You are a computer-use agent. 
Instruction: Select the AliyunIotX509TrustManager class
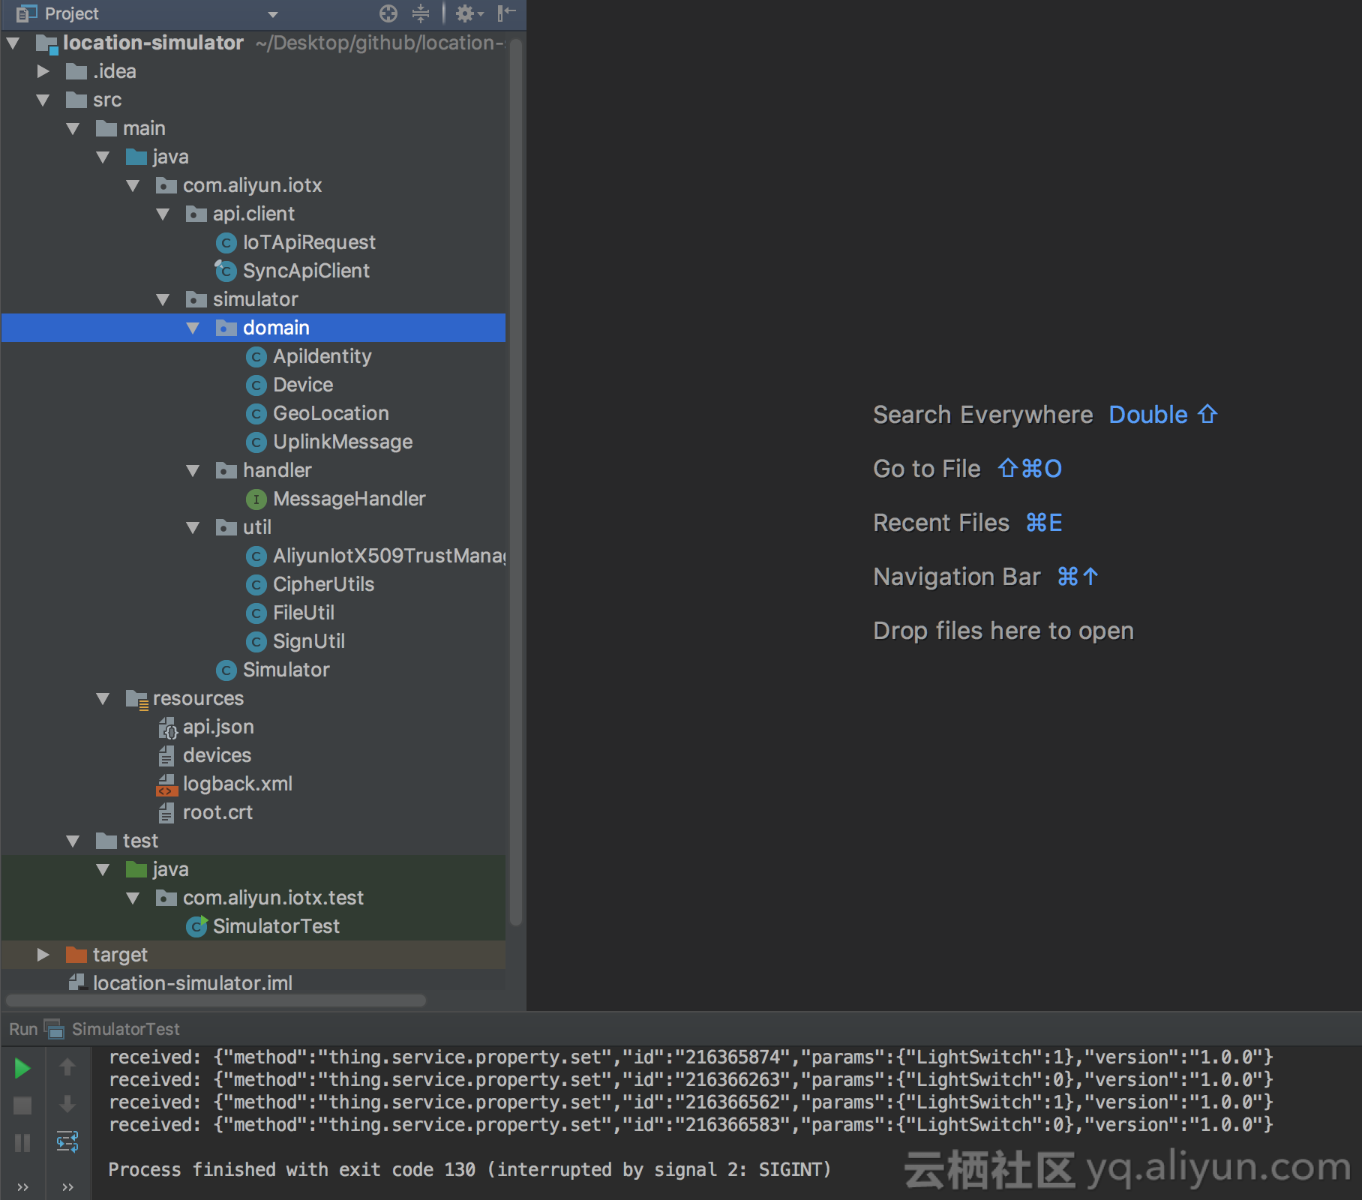(x=389, y=556)
